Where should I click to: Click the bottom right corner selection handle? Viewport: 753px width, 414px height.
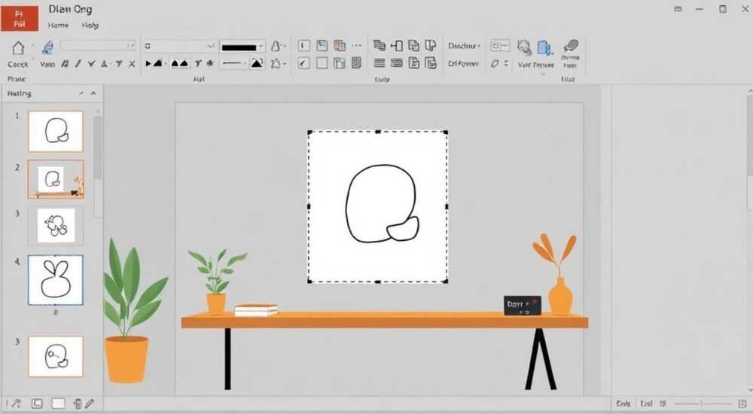point(446,282)
